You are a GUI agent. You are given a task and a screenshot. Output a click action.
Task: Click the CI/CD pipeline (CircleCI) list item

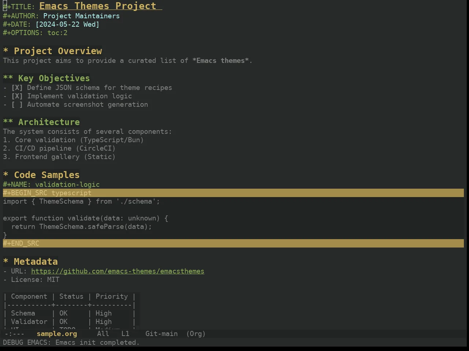(x=59, y=148)
